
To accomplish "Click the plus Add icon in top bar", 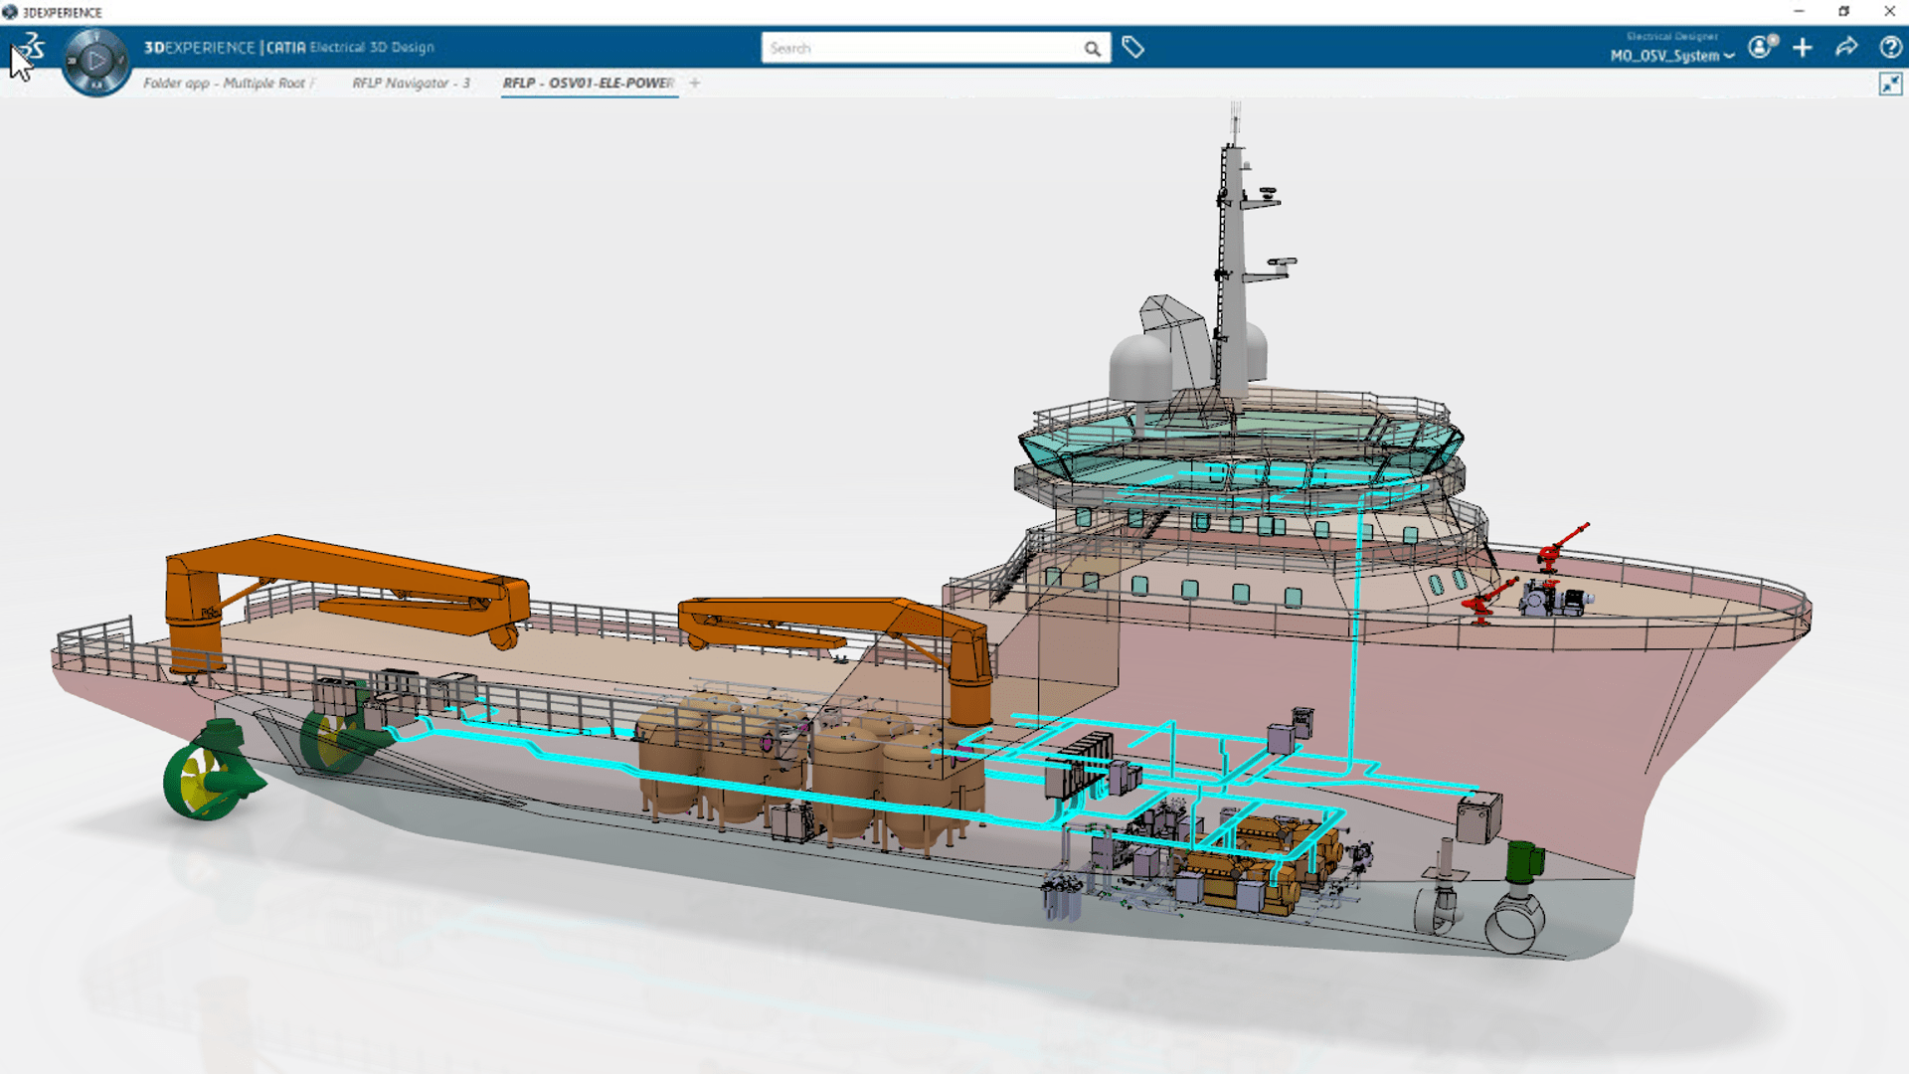I will tap(1803, 47).
